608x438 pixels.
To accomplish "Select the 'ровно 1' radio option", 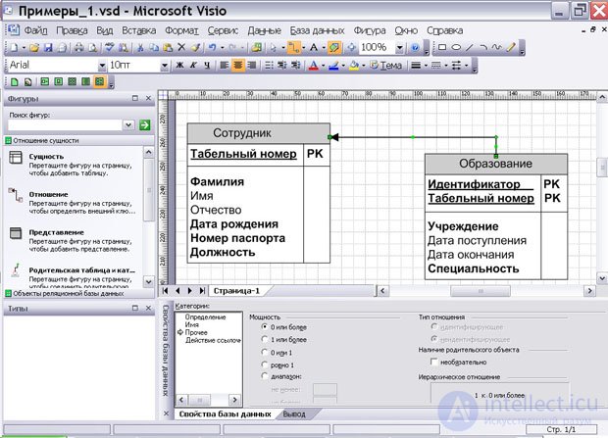I will tap(265, 365).
